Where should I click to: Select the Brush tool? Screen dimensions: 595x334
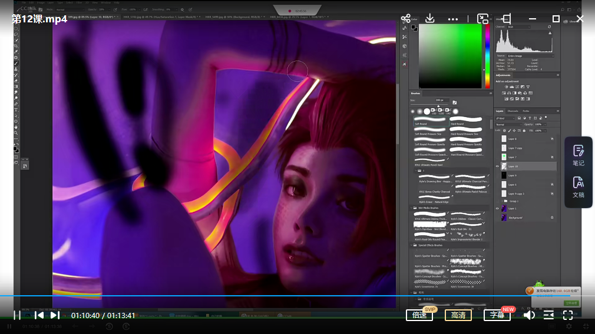click(16, 64)
